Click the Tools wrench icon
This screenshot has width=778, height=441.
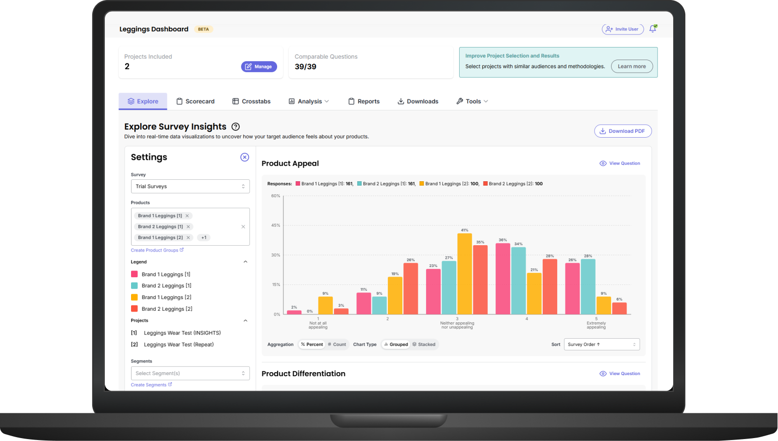460,101
